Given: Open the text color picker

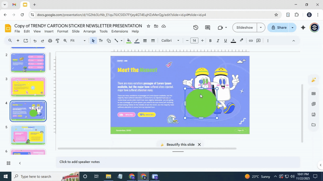Looking at the screenshot, I should [233, 41].
